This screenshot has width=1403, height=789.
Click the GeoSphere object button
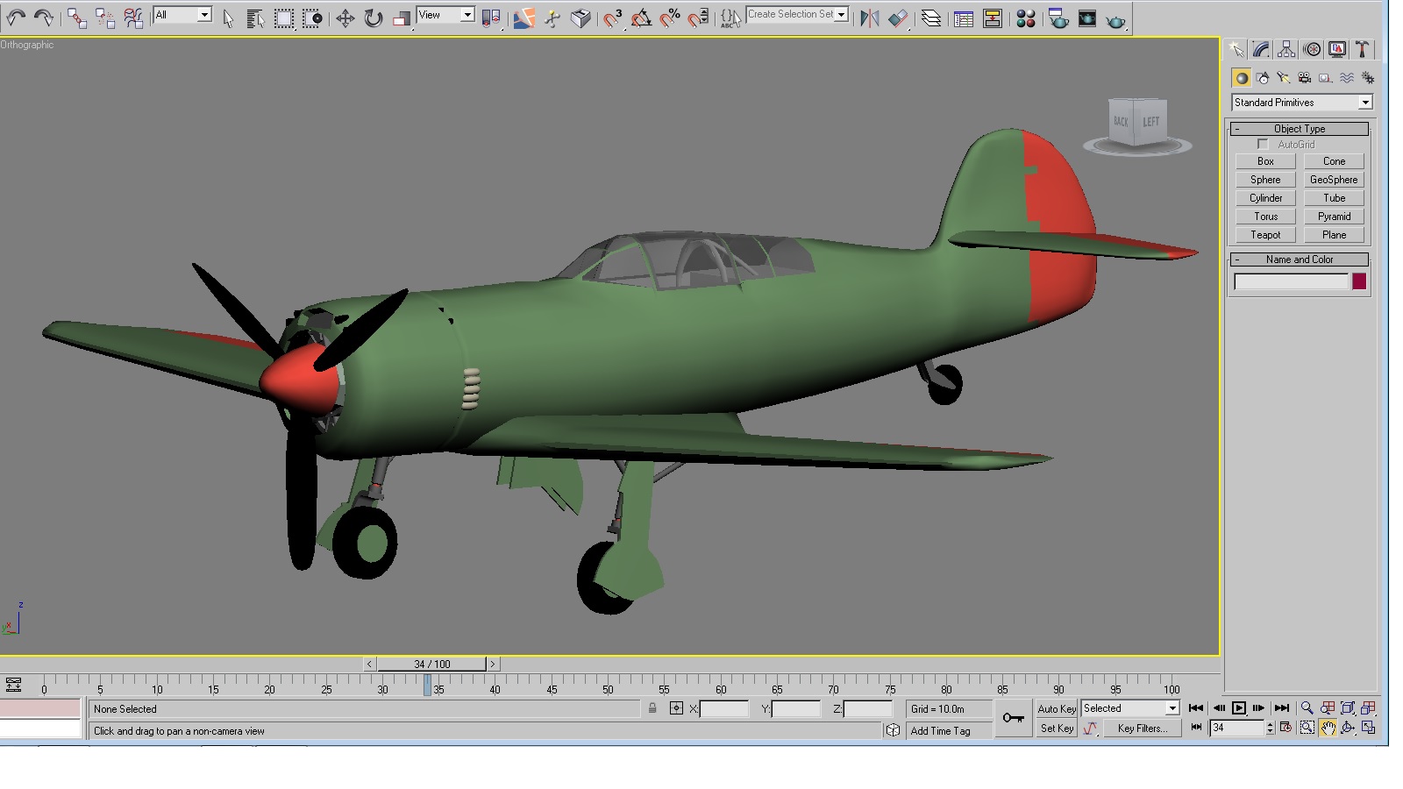[x=1334, y=180]
